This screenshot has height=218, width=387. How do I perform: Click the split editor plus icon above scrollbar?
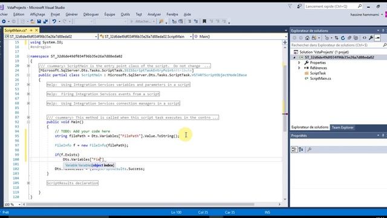tap(285, 42)
